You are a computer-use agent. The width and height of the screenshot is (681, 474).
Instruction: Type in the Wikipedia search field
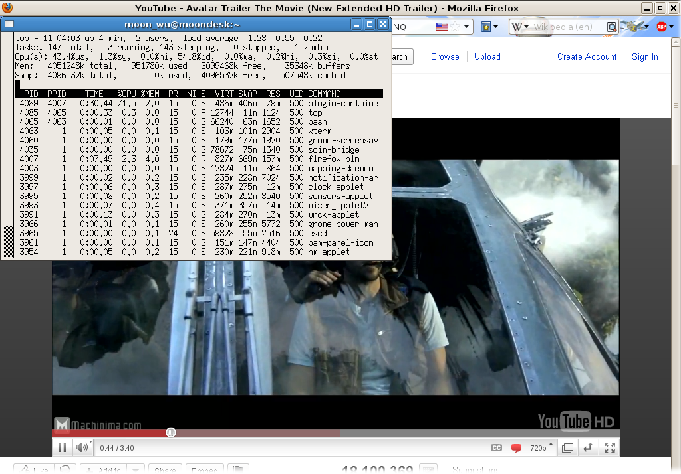click(569, 27)
